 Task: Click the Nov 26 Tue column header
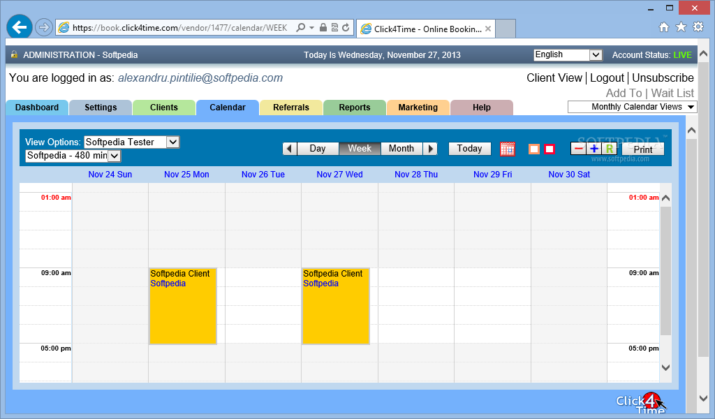coord(263,175)
